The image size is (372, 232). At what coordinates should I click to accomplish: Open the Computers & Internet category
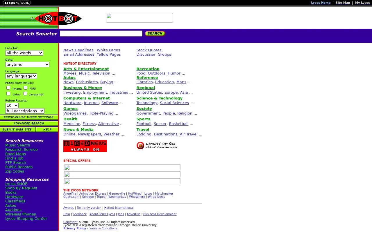87,98
